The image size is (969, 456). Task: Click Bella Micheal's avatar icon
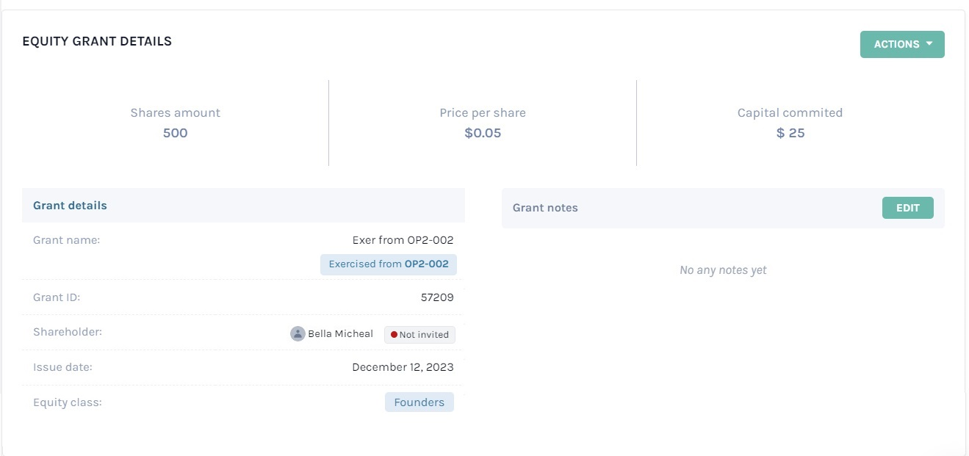(x=298, y=333)
